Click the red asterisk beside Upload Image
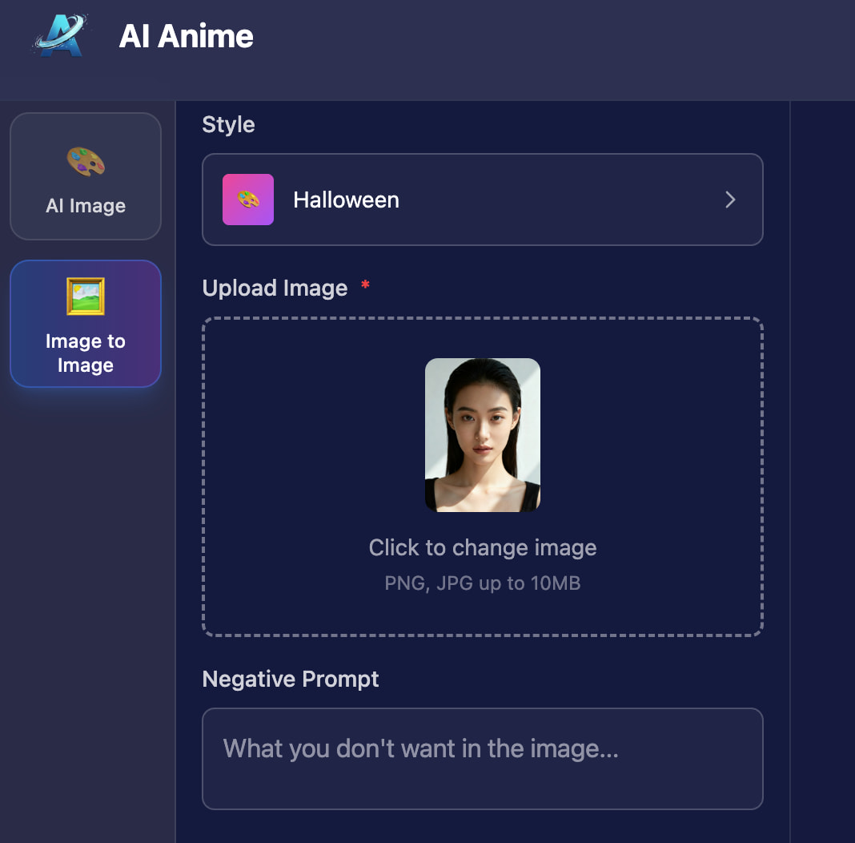The width and height of the screenshot is (855, 843). click(x=364, y=285)
